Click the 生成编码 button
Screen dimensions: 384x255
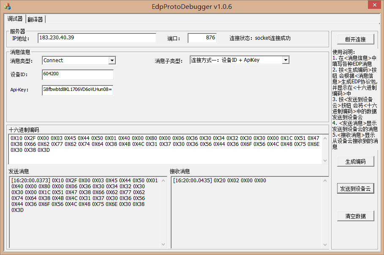click(355, 161)
